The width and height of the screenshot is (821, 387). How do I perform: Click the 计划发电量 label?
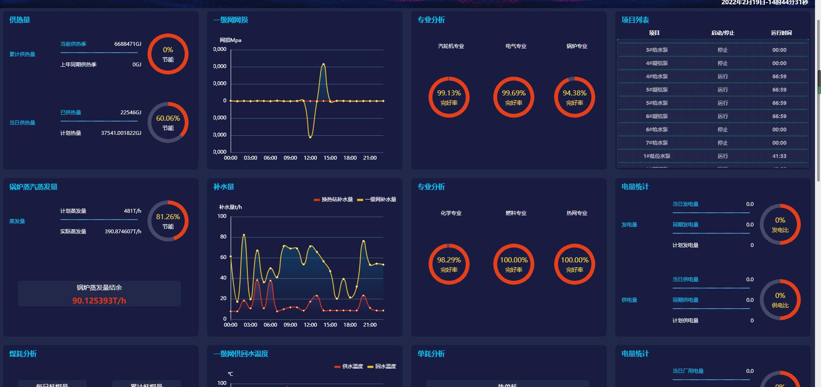(x=686, y=245)
